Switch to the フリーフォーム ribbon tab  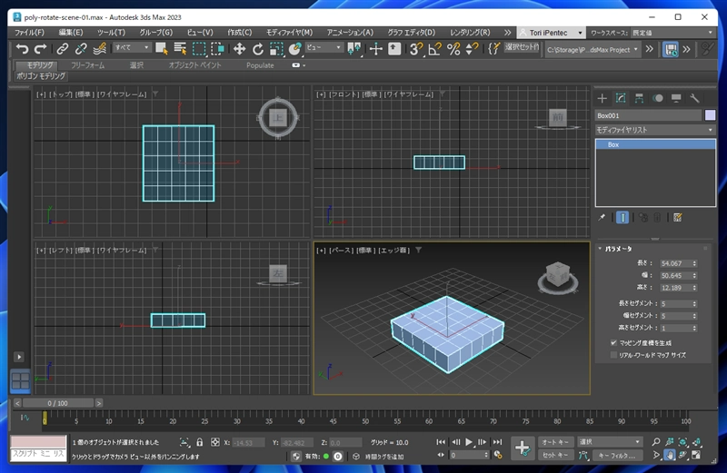(x=87, y=65)
